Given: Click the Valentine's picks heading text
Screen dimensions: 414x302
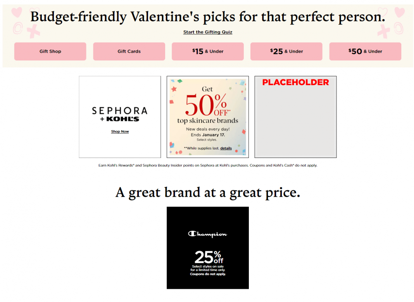Looking at the screenshot, I should (208, 17).
